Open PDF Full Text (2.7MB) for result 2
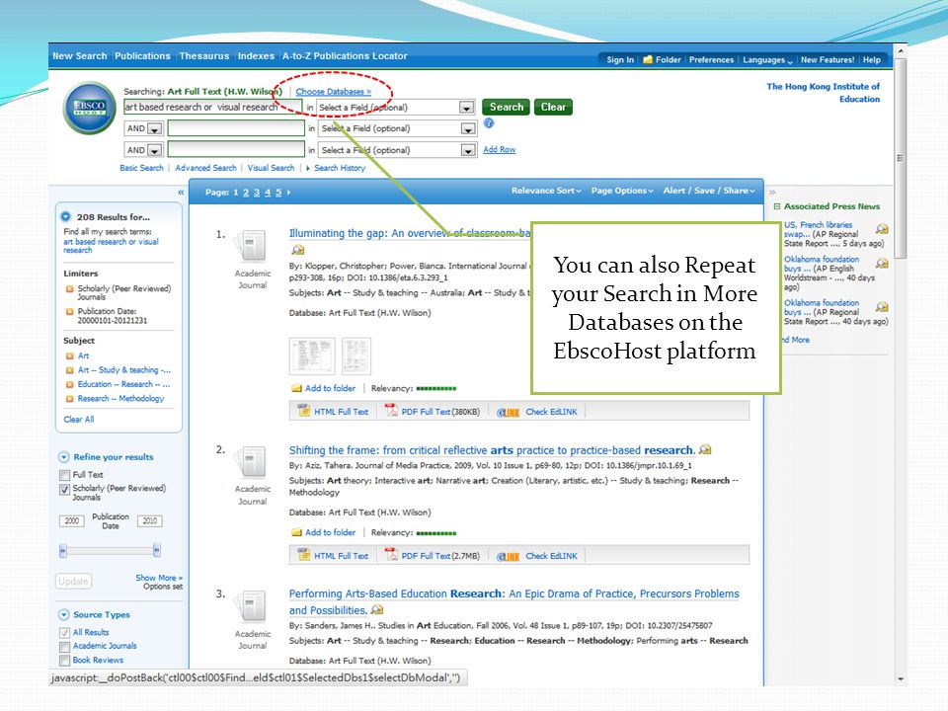 (433, 556)
